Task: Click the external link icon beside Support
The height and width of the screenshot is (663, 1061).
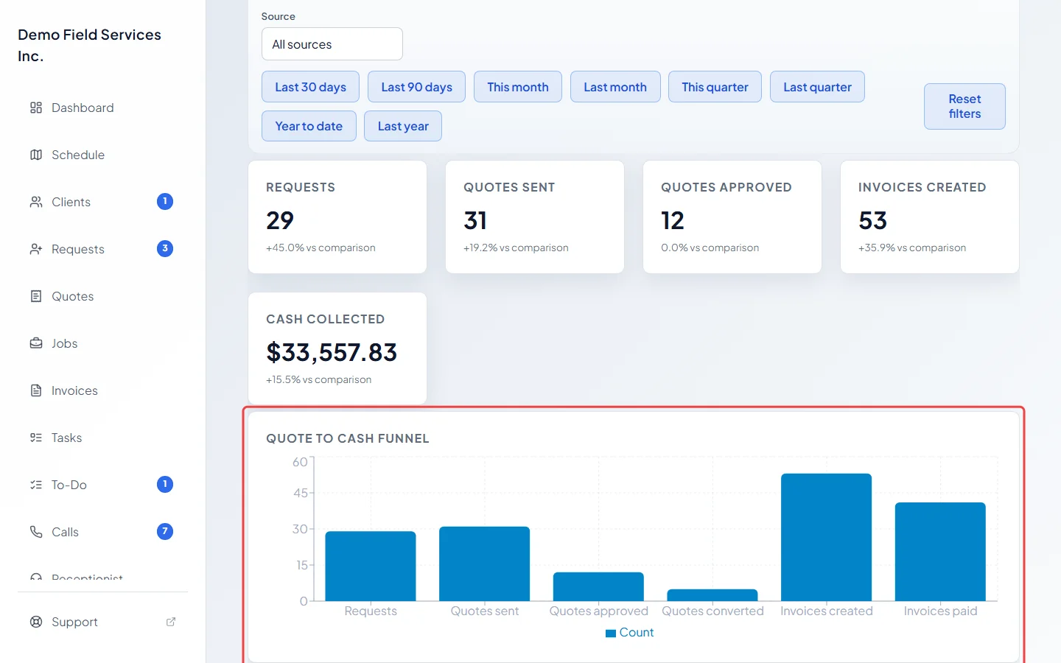Action: pyautogui.click(x=171, y=622)
